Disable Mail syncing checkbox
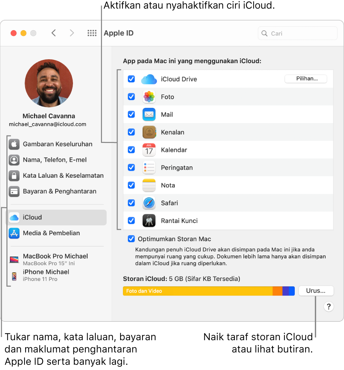Image resolution: width=344 pixels, height=370 pixels. pyautogui.click(x=131, y=114)
